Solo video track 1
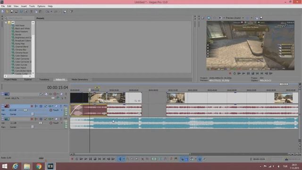302x170 pixels. pyautogui.click(x=66, y=94)
